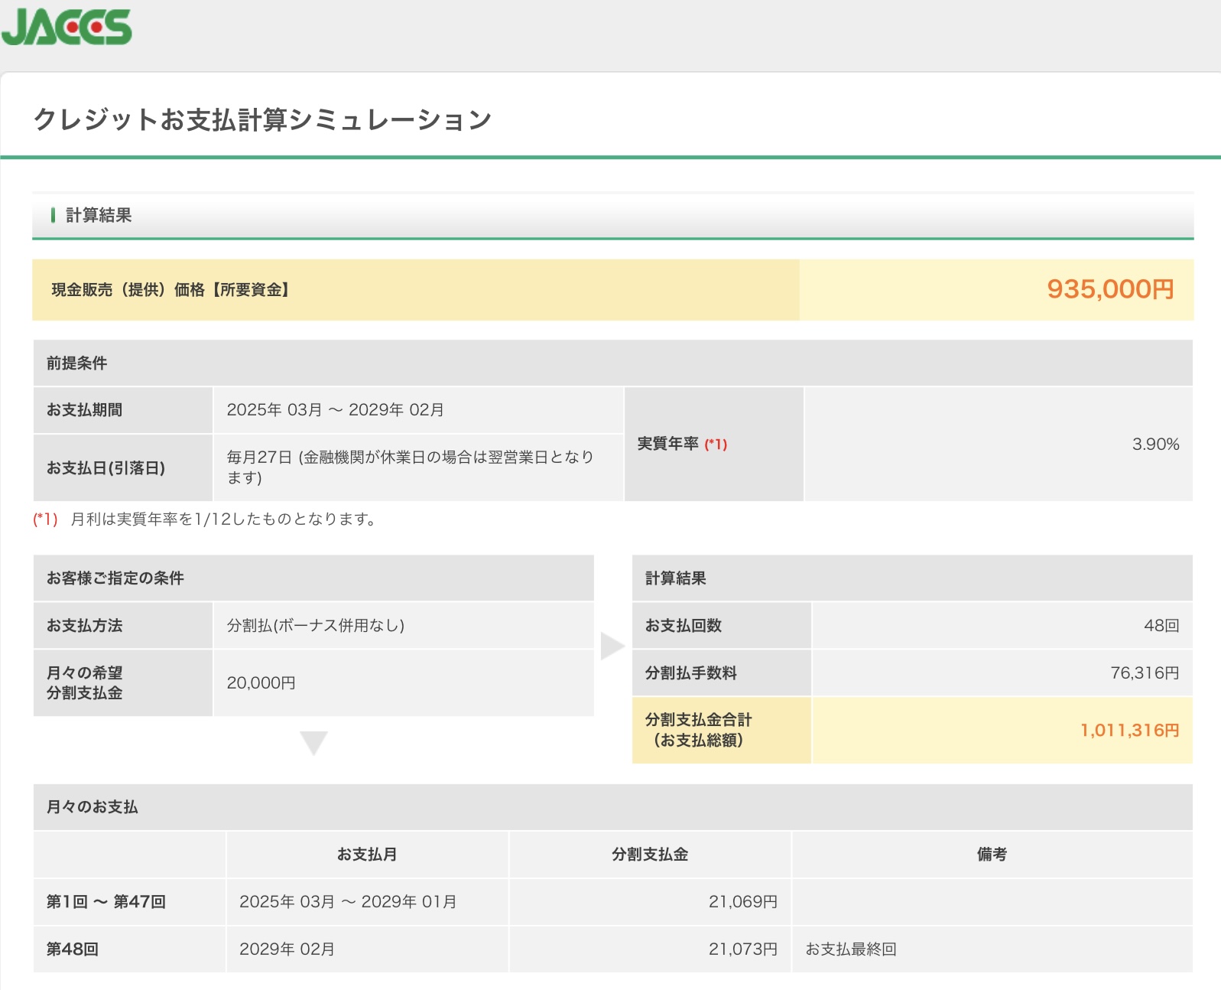The image size is (1221, 990).
Task: Click the 分割払手数料 label
Action: click(x=690, y=673)
